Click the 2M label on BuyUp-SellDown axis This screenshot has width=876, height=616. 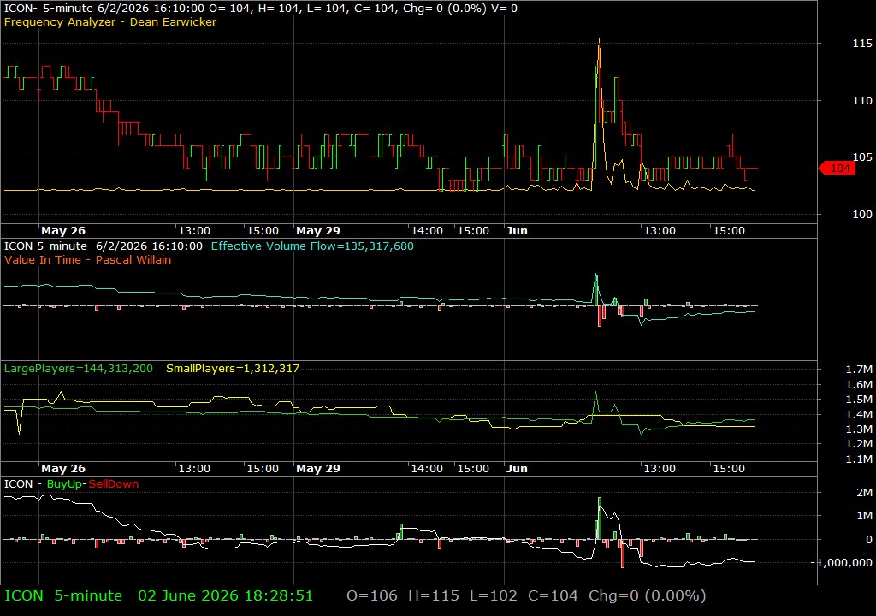pyautogui.click(x=864, y=493)
